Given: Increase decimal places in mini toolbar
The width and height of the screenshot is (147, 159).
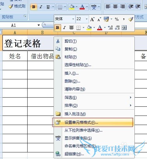Looking at the screenshot, I should point(110,28).
